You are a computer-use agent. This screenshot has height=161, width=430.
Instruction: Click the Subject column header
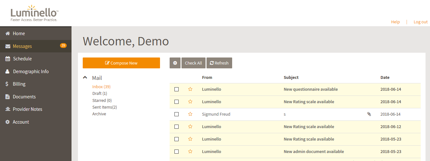click(291, 77)
